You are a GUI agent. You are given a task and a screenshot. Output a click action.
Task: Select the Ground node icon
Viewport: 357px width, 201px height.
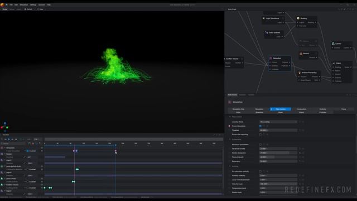(x=301, y=54)
